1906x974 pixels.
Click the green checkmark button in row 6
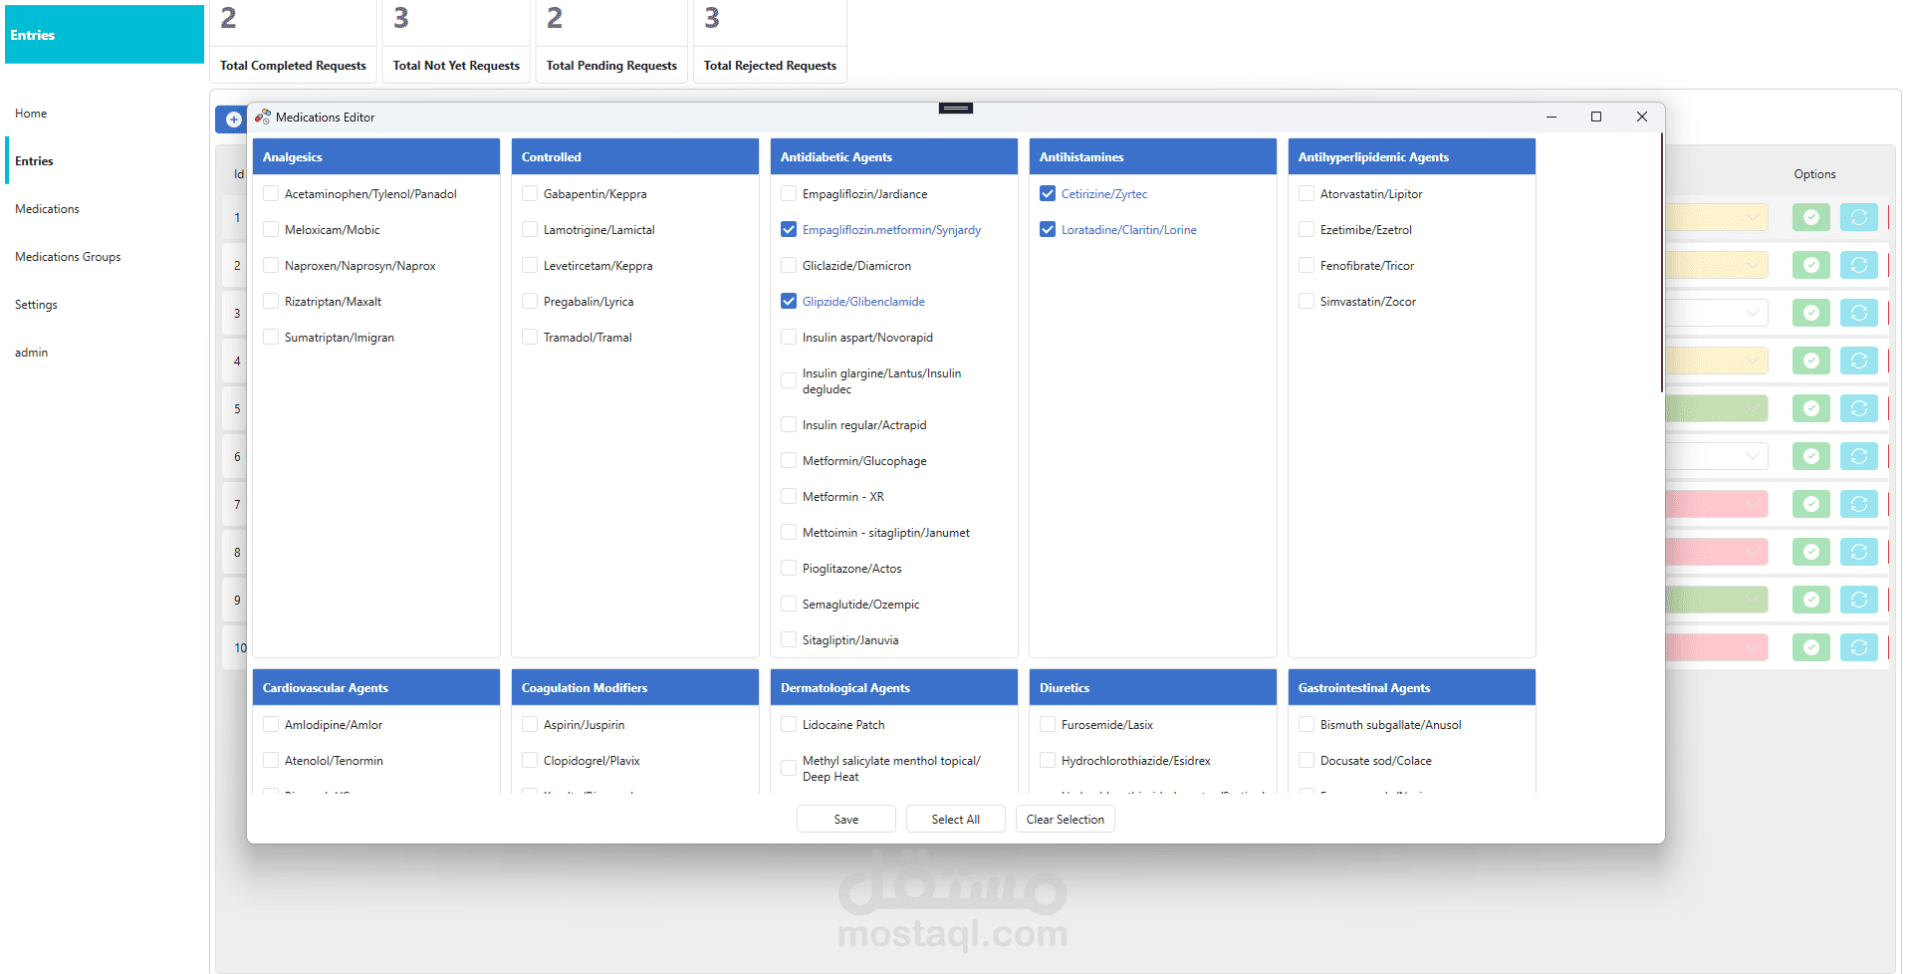(x=1810, y=456)
